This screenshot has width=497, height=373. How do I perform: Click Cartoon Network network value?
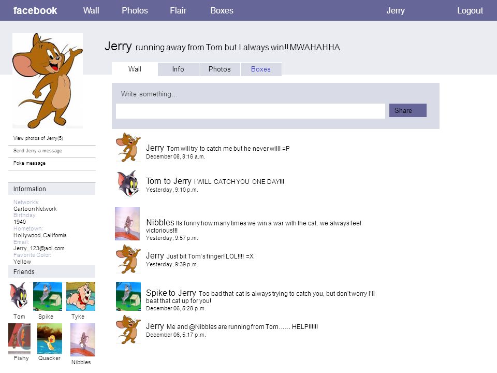(35, 209)
